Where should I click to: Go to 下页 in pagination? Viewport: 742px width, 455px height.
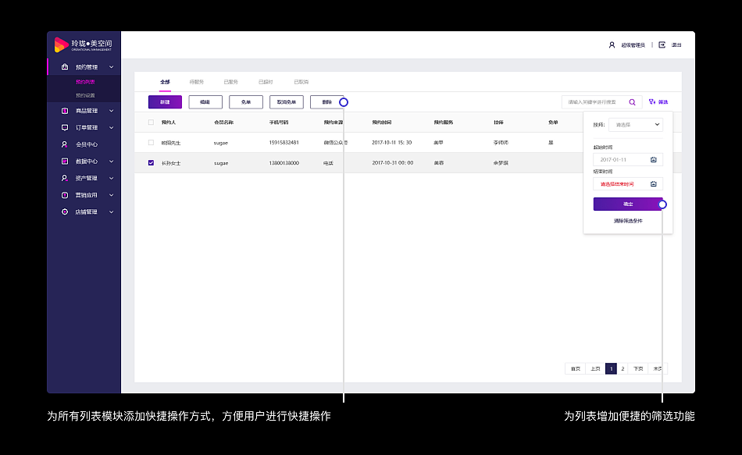click(x=638, y=368)
